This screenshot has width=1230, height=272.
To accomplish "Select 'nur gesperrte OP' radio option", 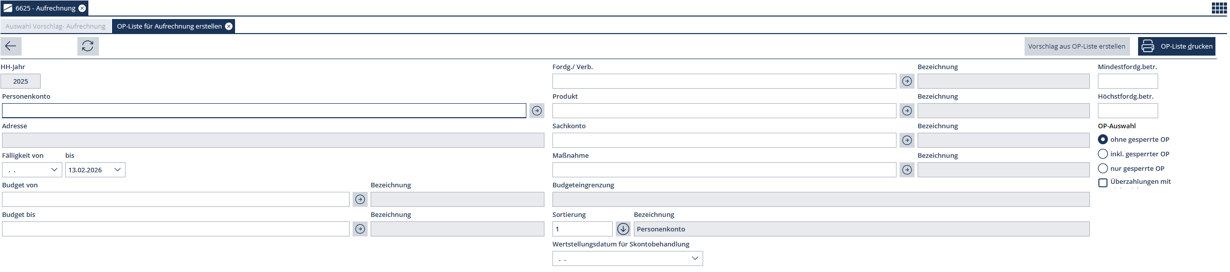I will click(x=1103, y=168).
